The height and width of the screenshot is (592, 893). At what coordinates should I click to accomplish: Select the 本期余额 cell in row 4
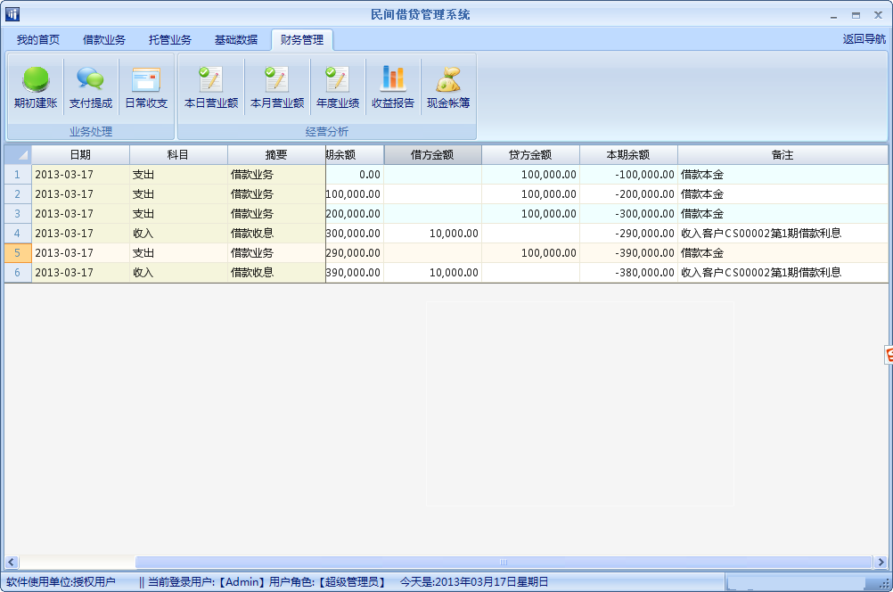click(628, 234)
